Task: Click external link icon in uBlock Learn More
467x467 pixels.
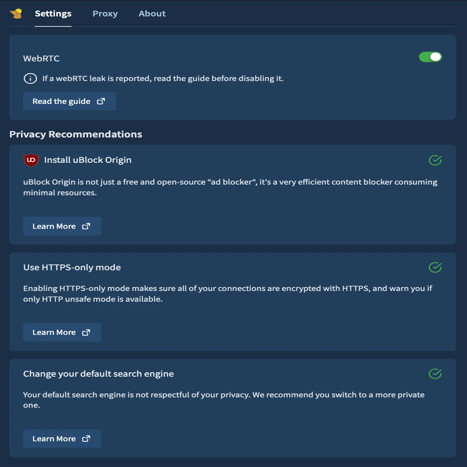Action: pos(86,227)
